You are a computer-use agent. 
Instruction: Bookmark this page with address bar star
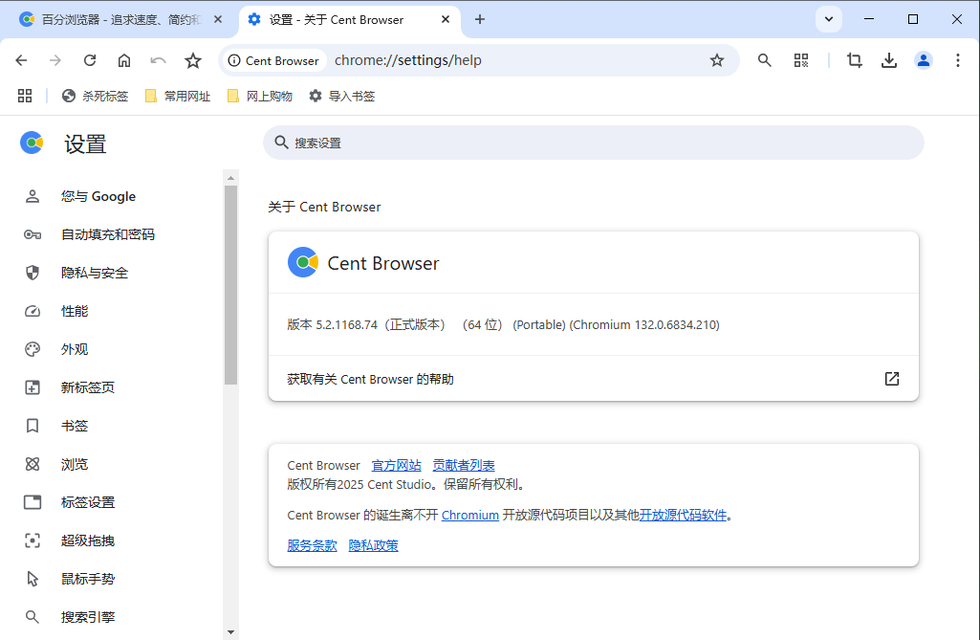717,60
